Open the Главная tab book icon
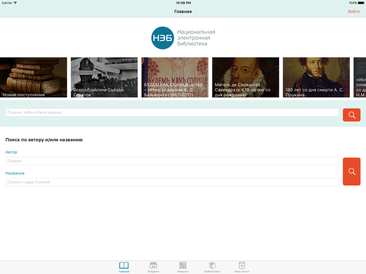366x274 pixels. (x=124, y=265)
